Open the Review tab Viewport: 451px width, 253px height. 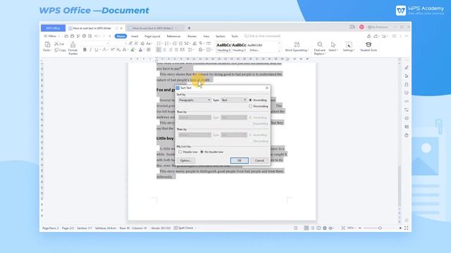click(x=192, y=37)
